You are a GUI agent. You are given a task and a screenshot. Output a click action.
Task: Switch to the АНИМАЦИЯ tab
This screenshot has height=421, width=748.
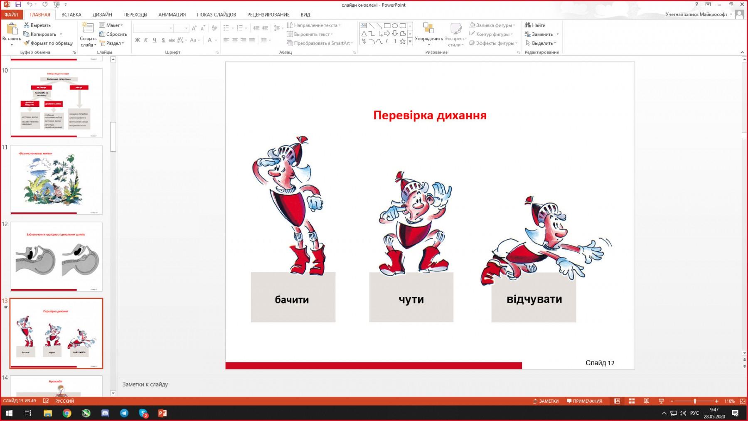point(172,15)
